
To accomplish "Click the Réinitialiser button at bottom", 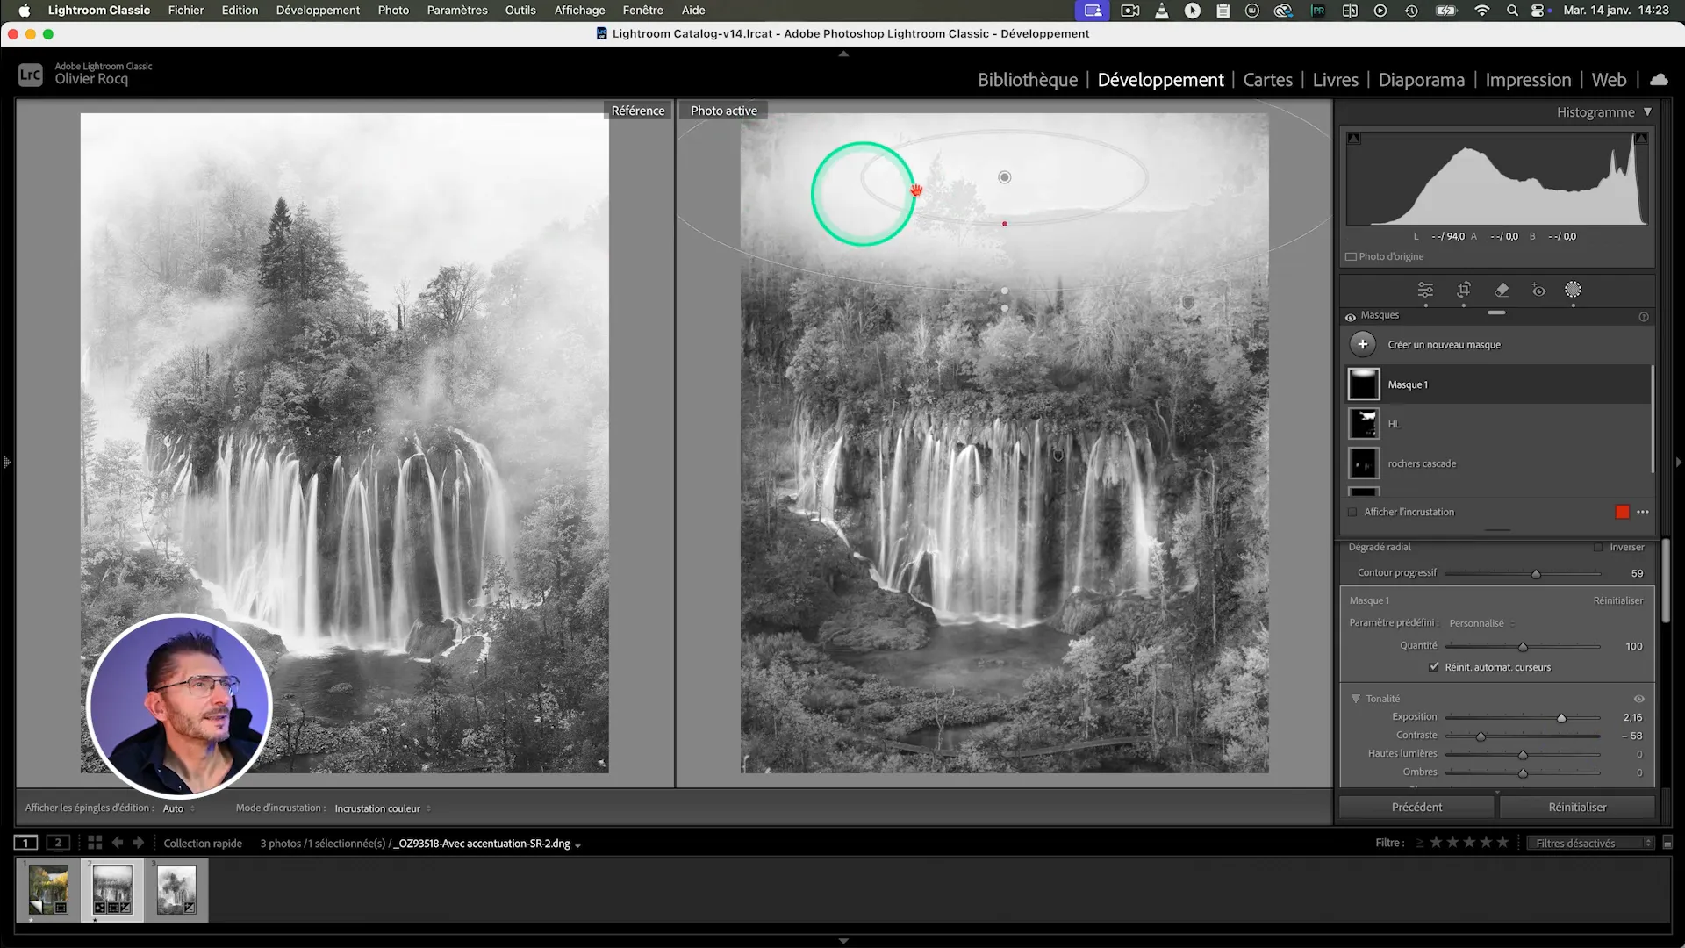I will pyautogui.click(x=1577, y=807).
